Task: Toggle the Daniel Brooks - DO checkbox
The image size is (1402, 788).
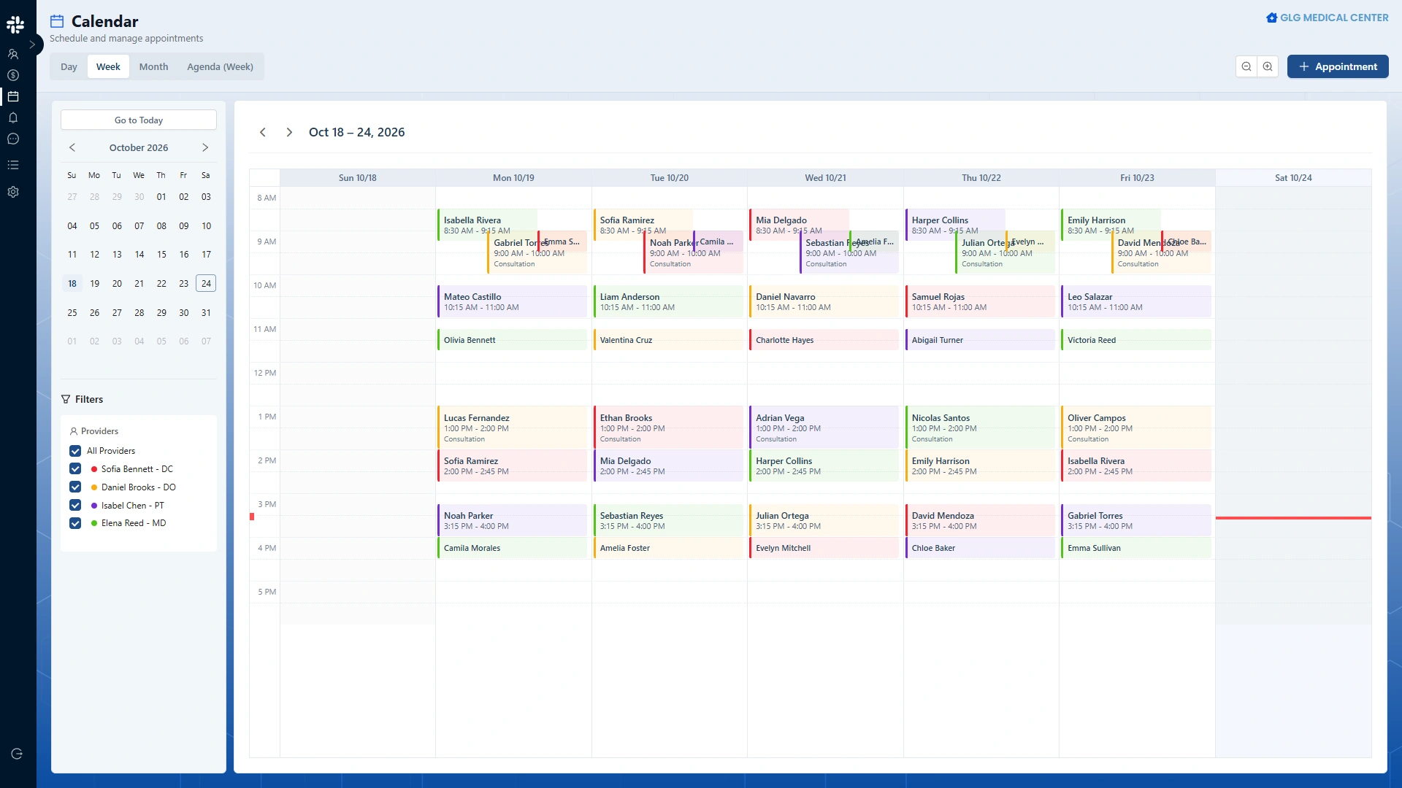Action: [x=75, y=487]
